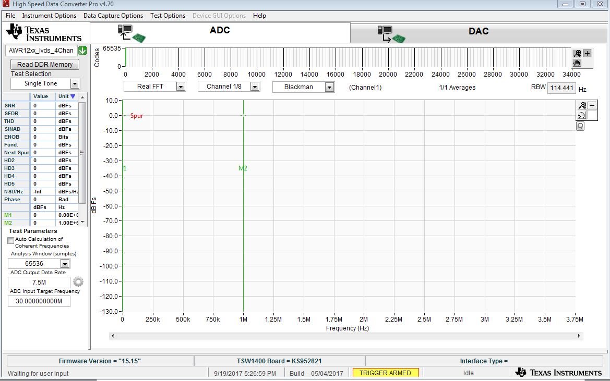This screenshot has width=610, height=381.
Task: Select the zoom tool on the Codes plot
Action: (x=577, y=54)
